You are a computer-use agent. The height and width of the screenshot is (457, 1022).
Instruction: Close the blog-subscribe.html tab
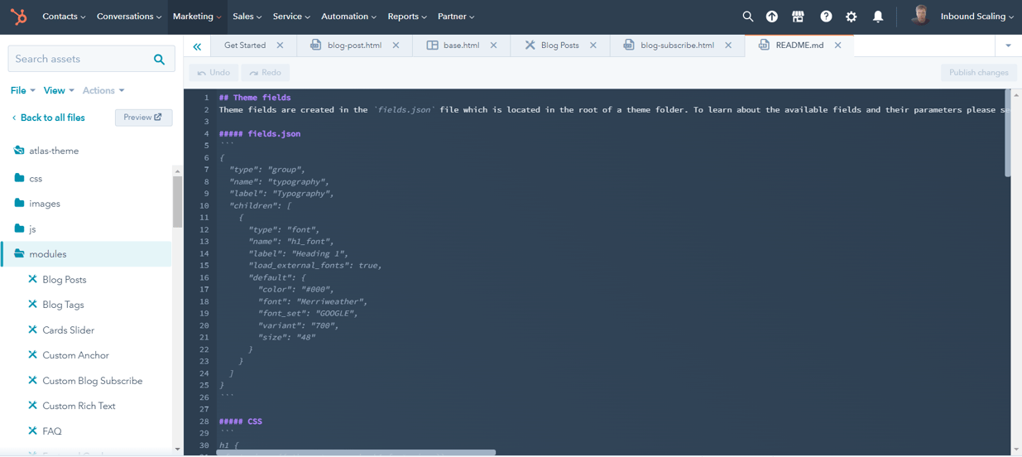coord(728,46)
